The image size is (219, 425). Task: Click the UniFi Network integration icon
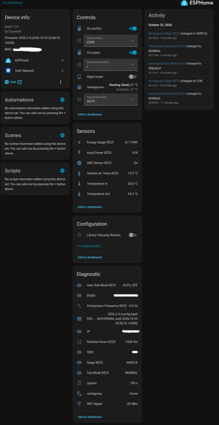click(x=8, y=71)
